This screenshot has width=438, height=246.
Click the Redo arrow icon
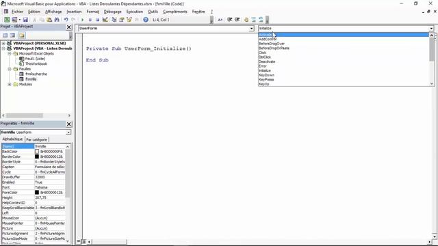pyautogui.click(x=73, y=20)
